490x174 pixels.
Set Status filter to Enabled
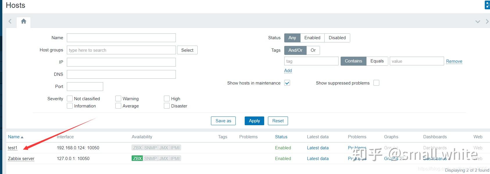coord(312,38)
